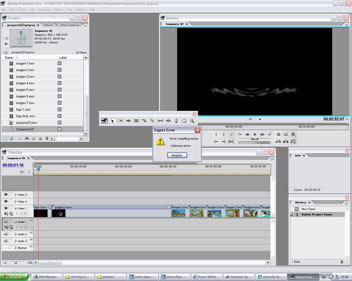Select the Track Select tool
Viewport: 352px width, 281px height.
[x=121, y=121]
